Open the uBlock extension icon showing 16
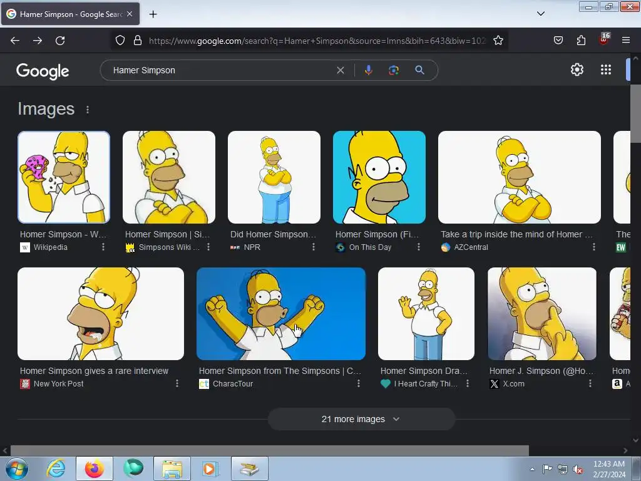 [604, 39]
